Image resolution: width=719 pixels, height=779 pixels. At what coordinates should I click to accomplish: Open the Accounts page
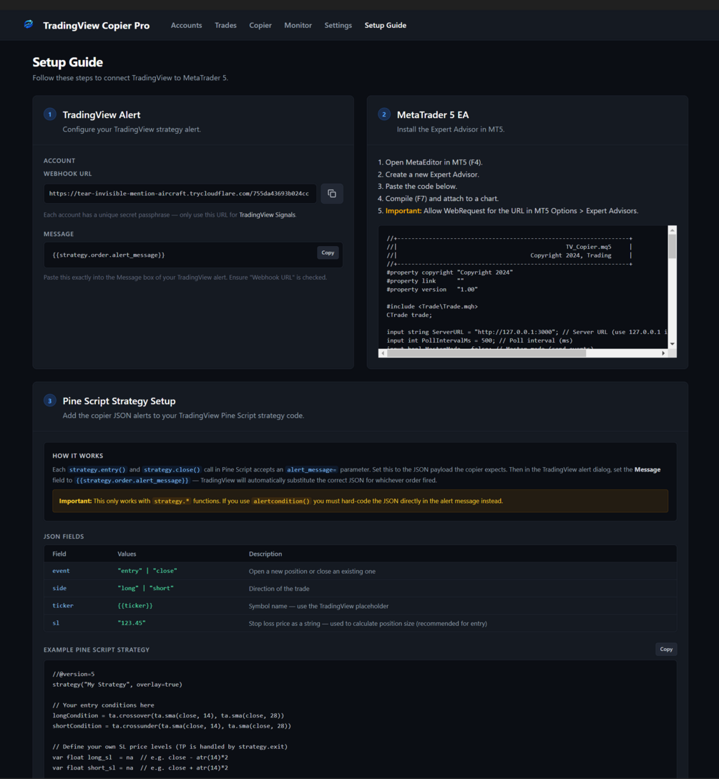click(x=186, y=25)
